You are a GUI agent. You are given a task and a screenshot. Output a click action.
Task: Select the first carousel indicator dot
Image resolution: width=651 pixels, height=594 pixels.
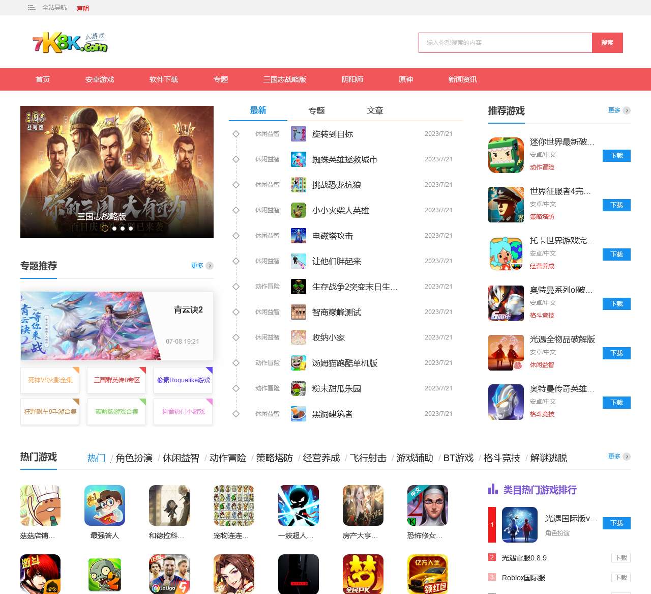pyautogui.click(x=105, y=229)
